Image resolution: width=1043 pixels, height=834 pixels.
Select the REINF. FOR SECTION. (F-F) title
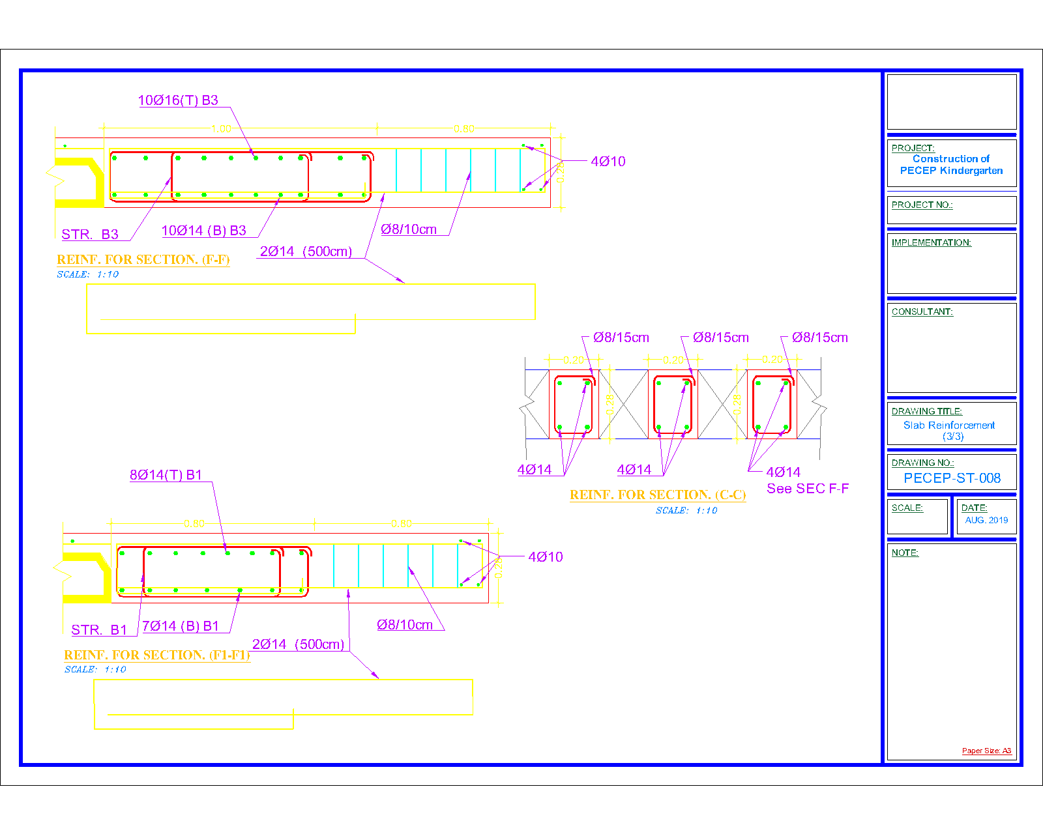[x=143, y=260]
